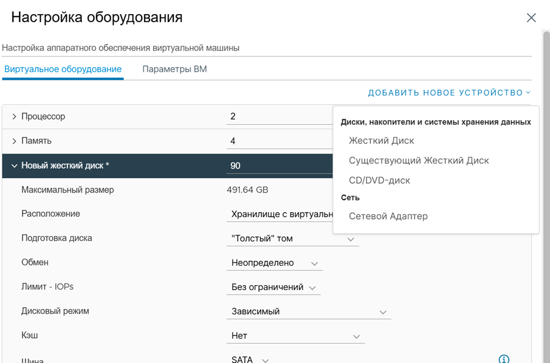The width and height of the screenshot is (550, 363).
Task: Open the Подготовка диска dropdown
Action: [x=293, y=239]
